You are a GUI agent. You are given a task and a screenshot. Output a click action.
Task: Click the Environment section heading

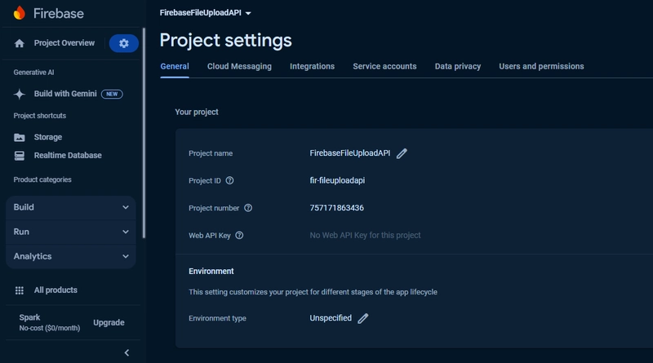(x=211, y=272)
